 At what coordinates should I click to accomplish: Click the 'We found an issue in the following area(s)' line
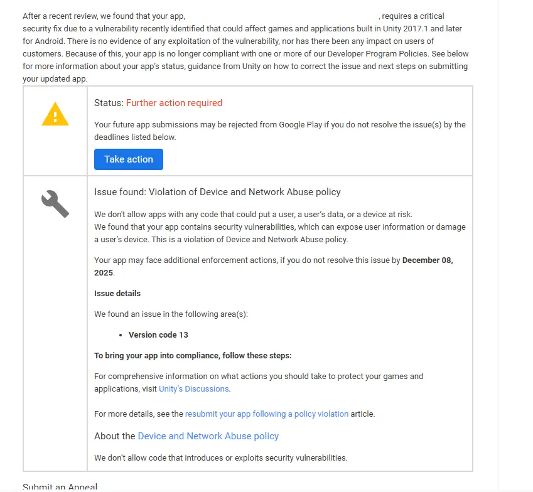(x=171, y=314)
